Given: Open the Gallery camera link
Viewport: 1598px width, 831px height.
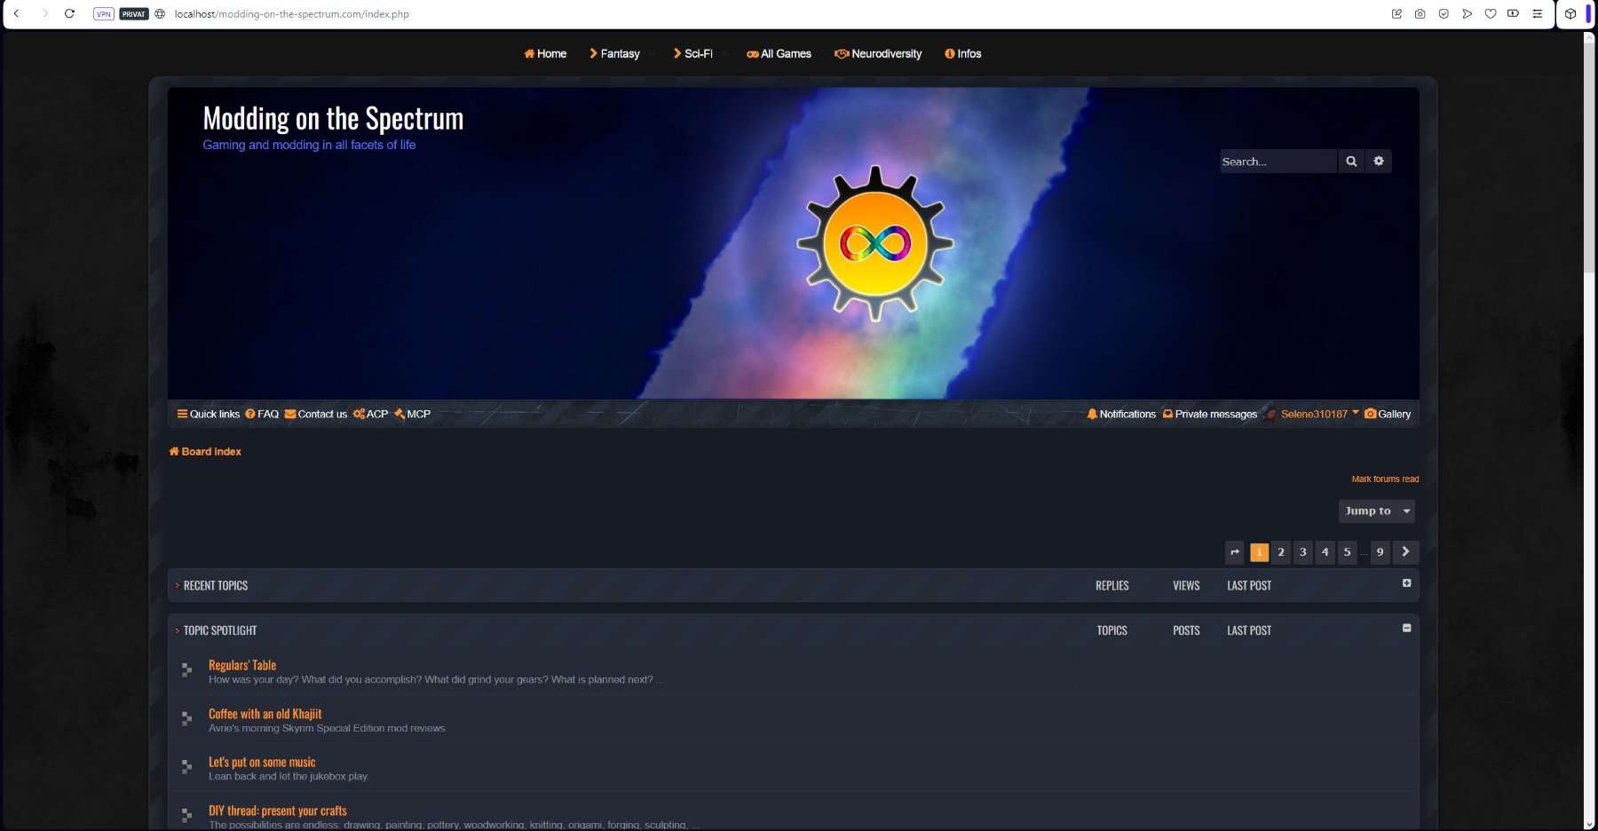Looking at the screenshot, I should (1388, 414).
